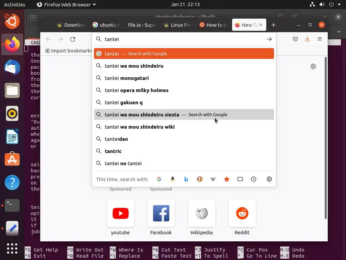346x260 pixels.
Task: Search history using the clock icon
Action: [253, 179]
